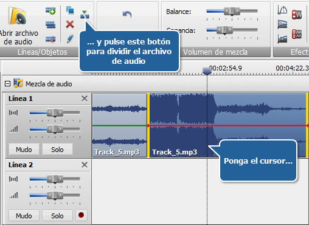309x225 pixels.
Task: Click the duplicate object icon
Action: [70, 10]
